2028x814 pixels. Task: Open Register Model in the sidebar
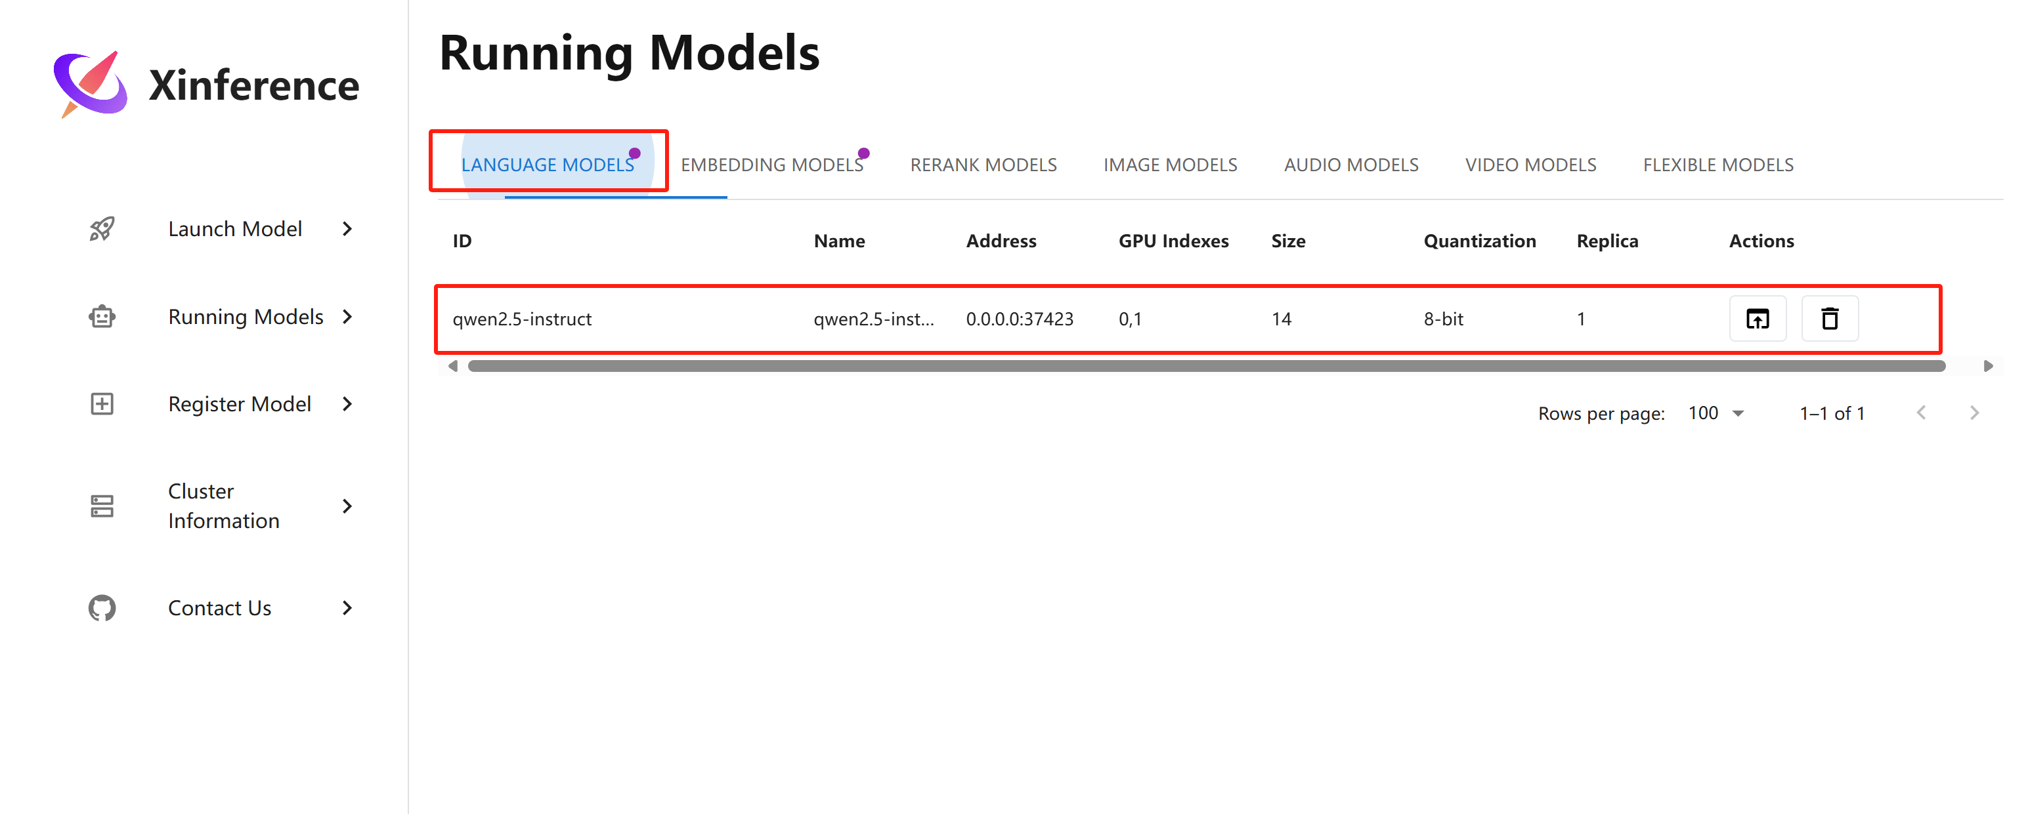point(221,404)
